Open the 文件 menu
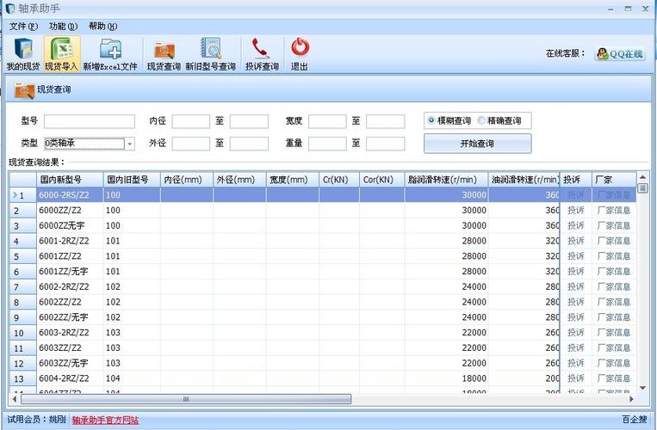657x430 pixels. click(23, 27)
